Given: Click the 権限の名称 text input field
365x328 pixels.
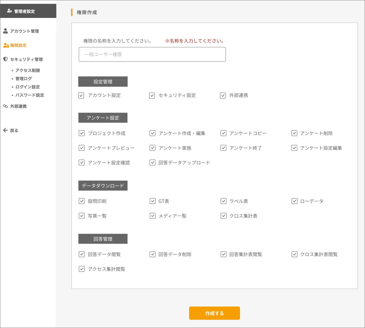Looking at the screenshot, I should [x=152, y=54].
